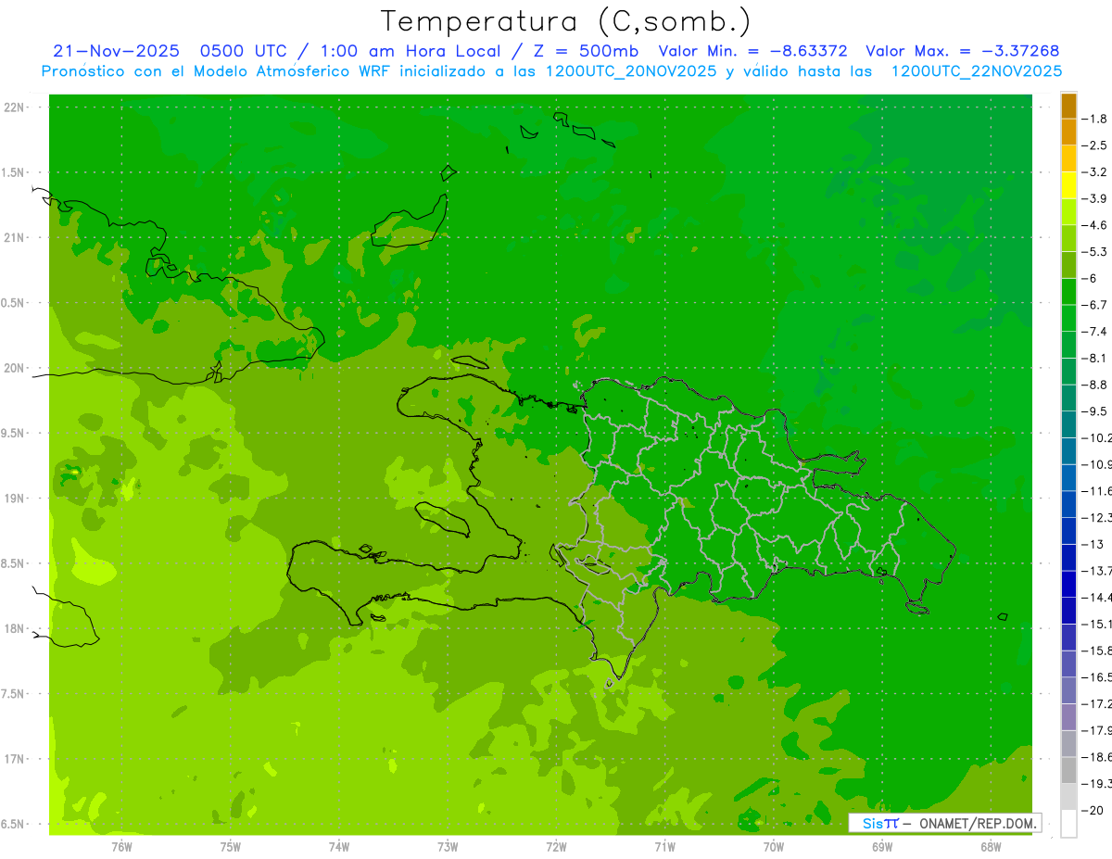Click the -13 legend value
The height and width of the screenshot is (859, 1112).
(x=1093, y=544)
